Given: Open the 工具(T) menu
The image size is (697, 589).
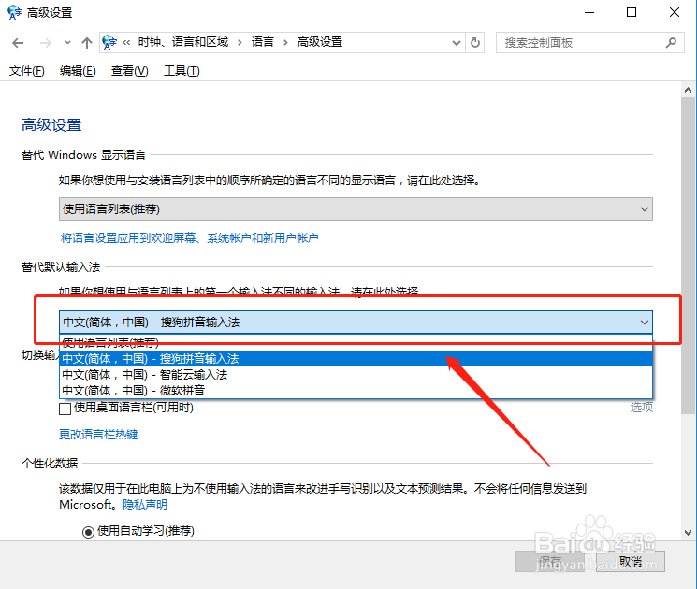Looking at the screenshot, I should [182, 71].
